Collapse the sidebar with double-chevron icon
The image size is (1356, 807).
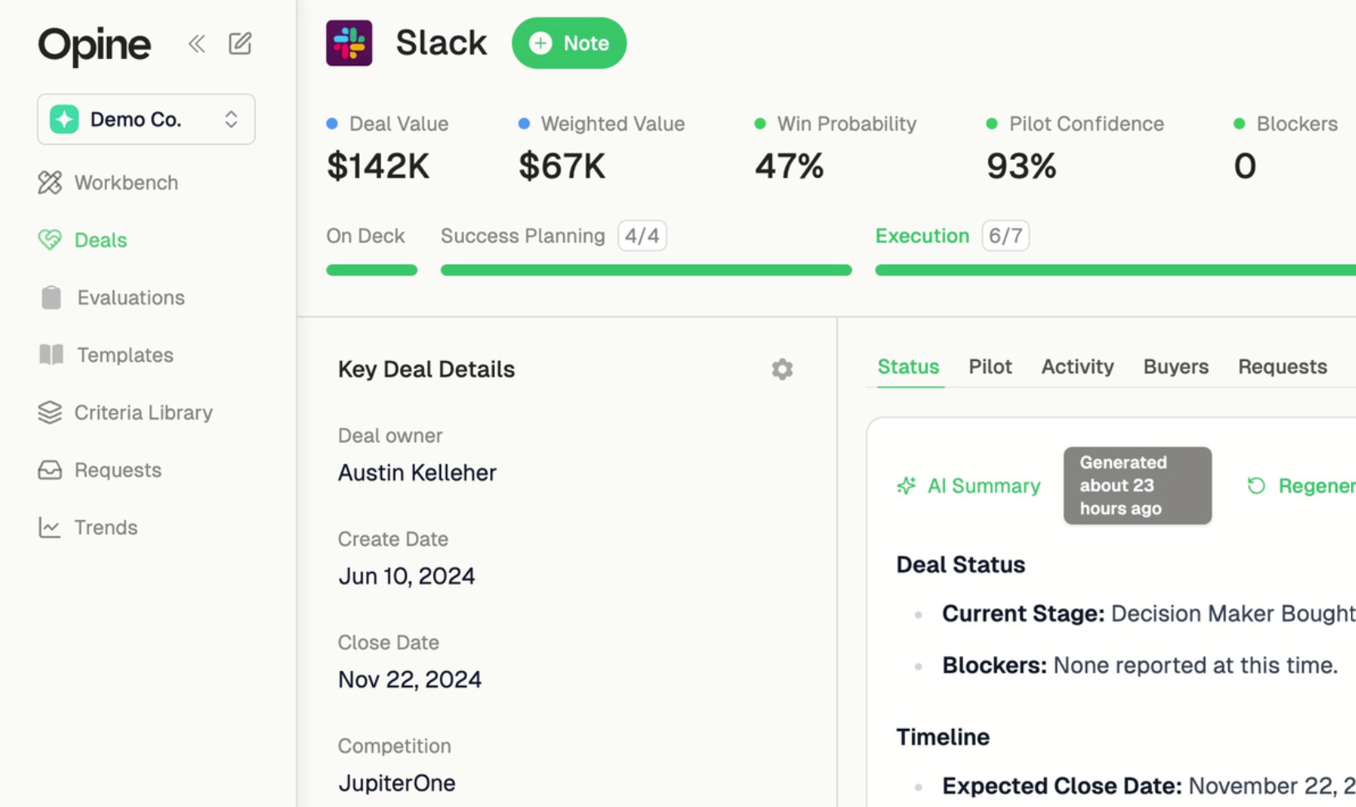coord(197,44)
